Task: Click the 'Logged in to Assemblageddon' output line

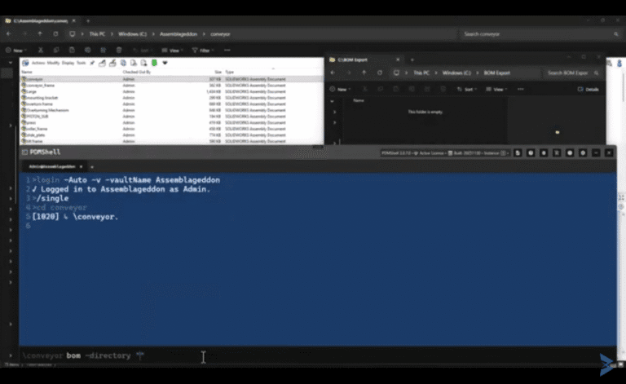Action: 121,189
